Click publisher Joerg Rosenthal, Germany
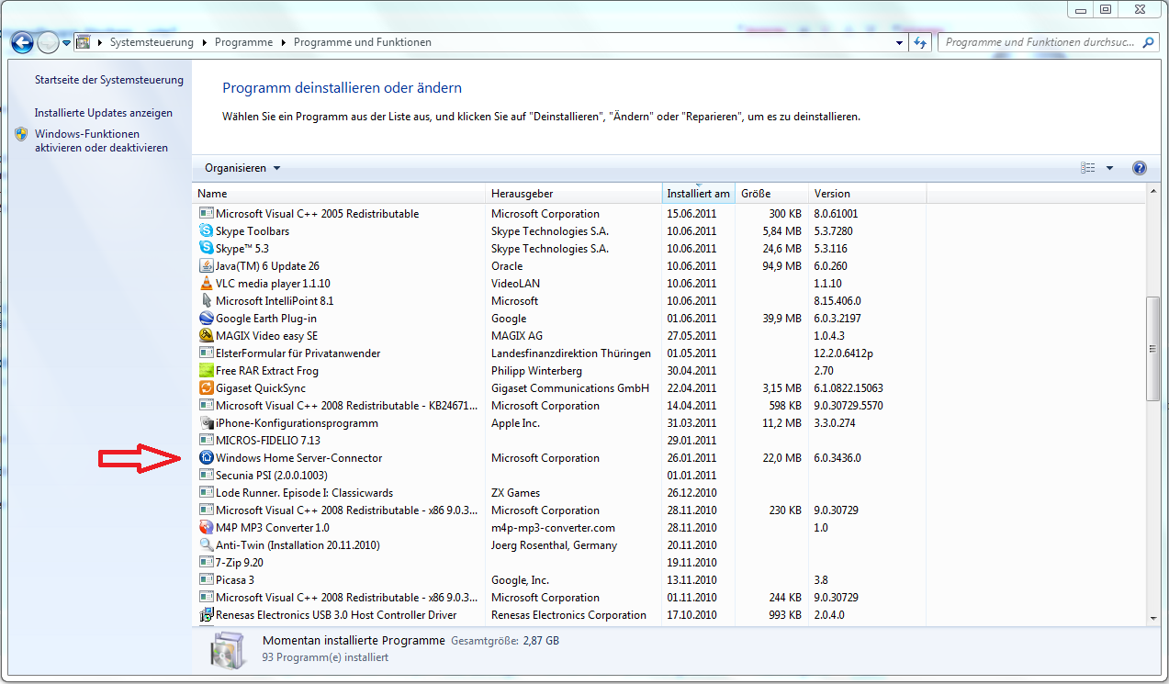 click(x=554, y=545)
